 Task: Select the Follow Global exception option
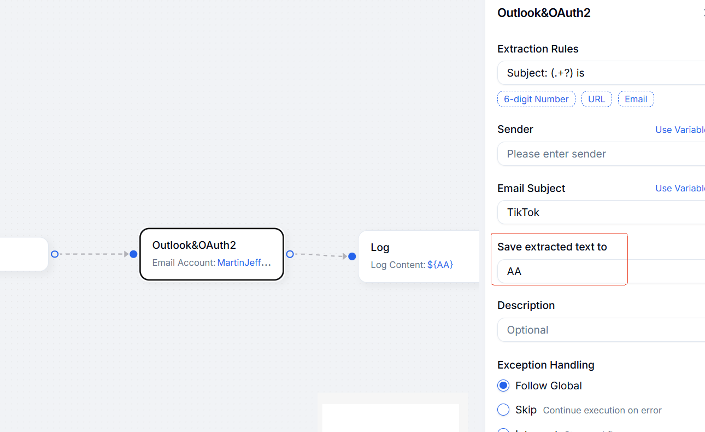(x=503, y=386)
